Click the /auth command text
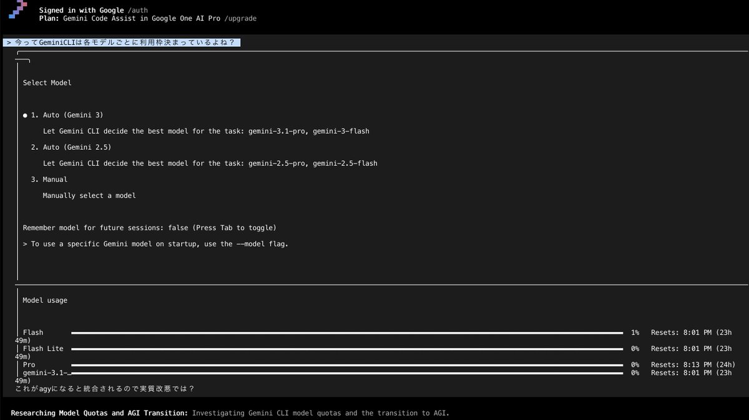Viewport: 749px width, 420px height. click(137, 11)
